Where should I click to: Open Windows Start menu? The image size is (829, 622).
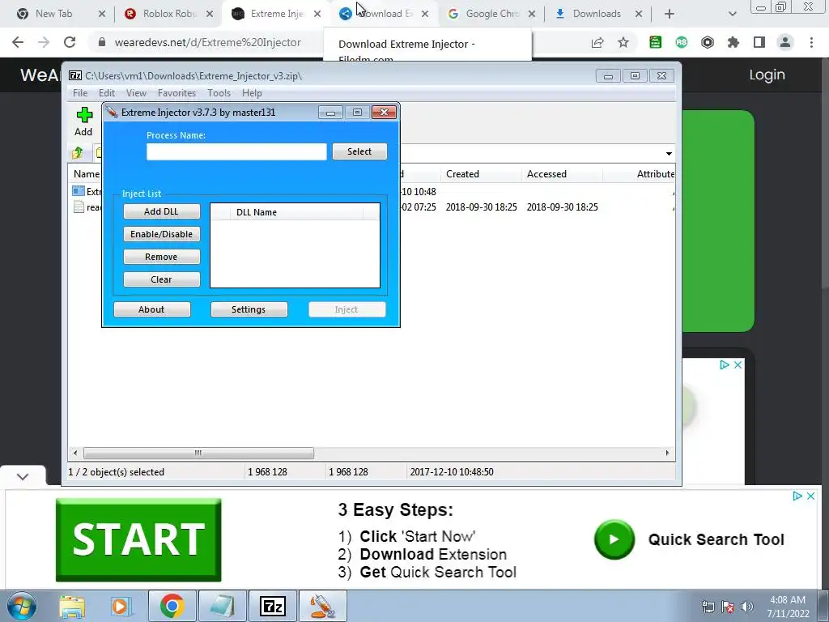(21, 606)
